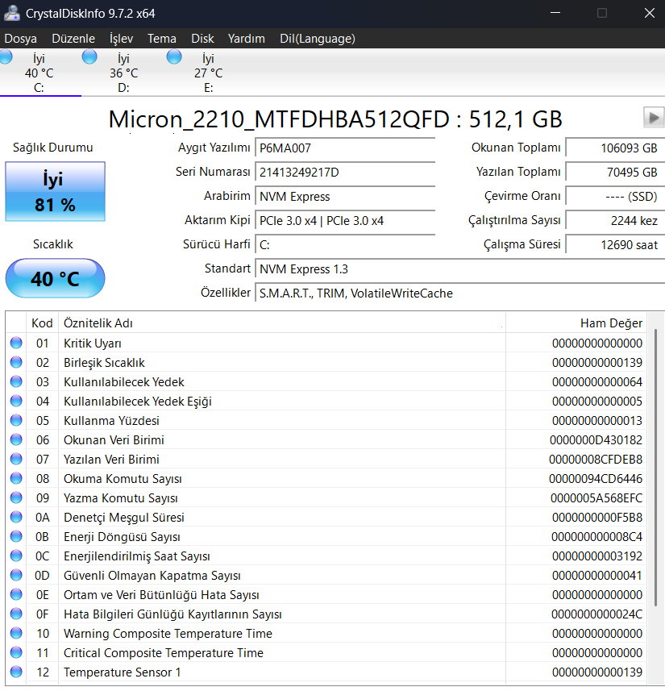This screenshot has height=691, width=665.
Task: Click the Çalışma Süresi value 12690 saat
Action: pos(615,245)
